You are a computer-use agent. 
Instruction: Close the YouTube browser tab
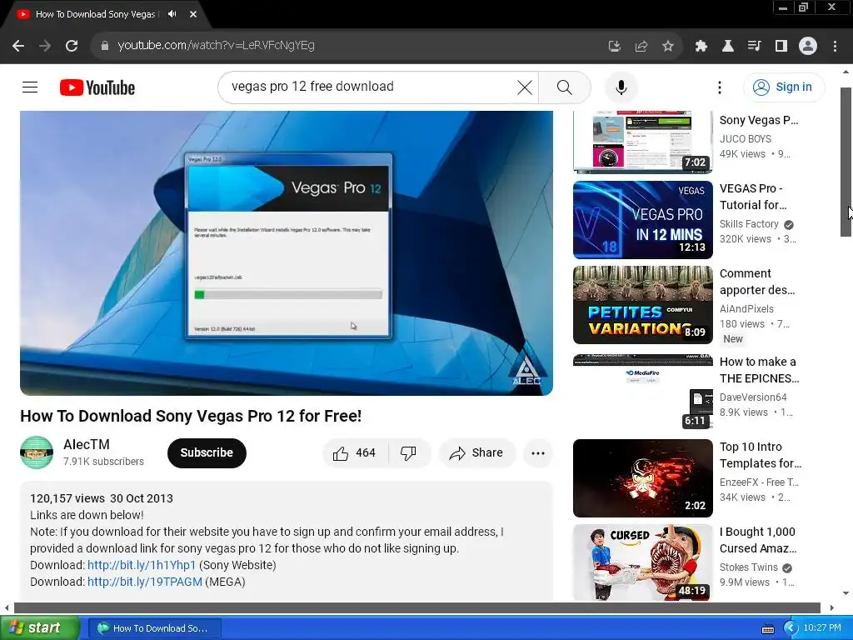tap(193, 14)
